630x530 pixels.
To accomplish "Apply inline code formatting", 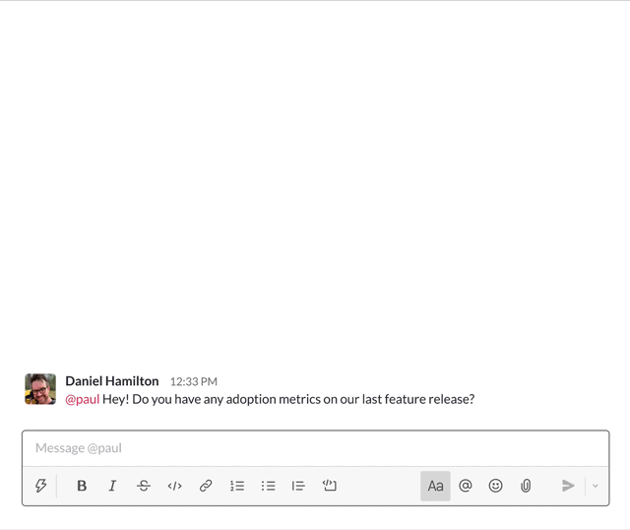I will 174,486.
